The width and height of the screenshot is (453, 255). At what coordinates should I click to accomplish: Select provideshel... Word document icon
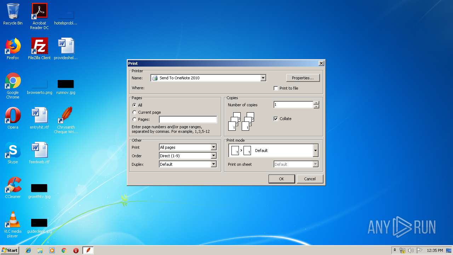[x=66, y=49]
